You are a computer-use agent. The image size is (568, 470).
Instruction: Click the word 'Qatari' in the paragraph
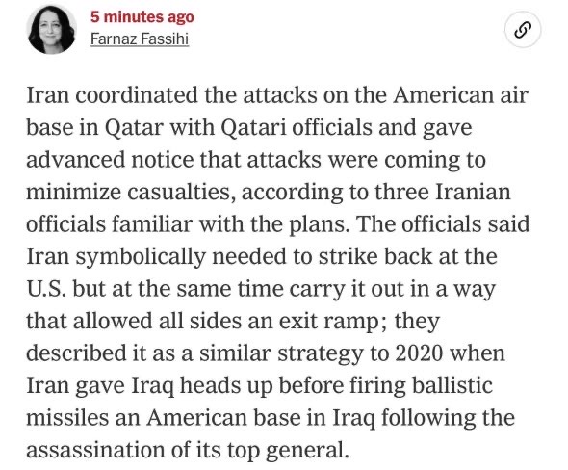(x=253, y=128)
